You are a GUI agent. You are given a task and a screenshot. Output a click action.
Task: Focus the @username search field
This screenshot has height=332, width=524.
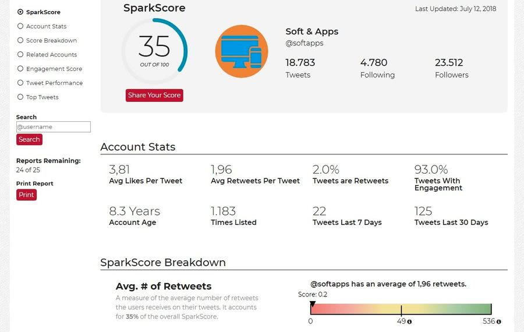54,127
